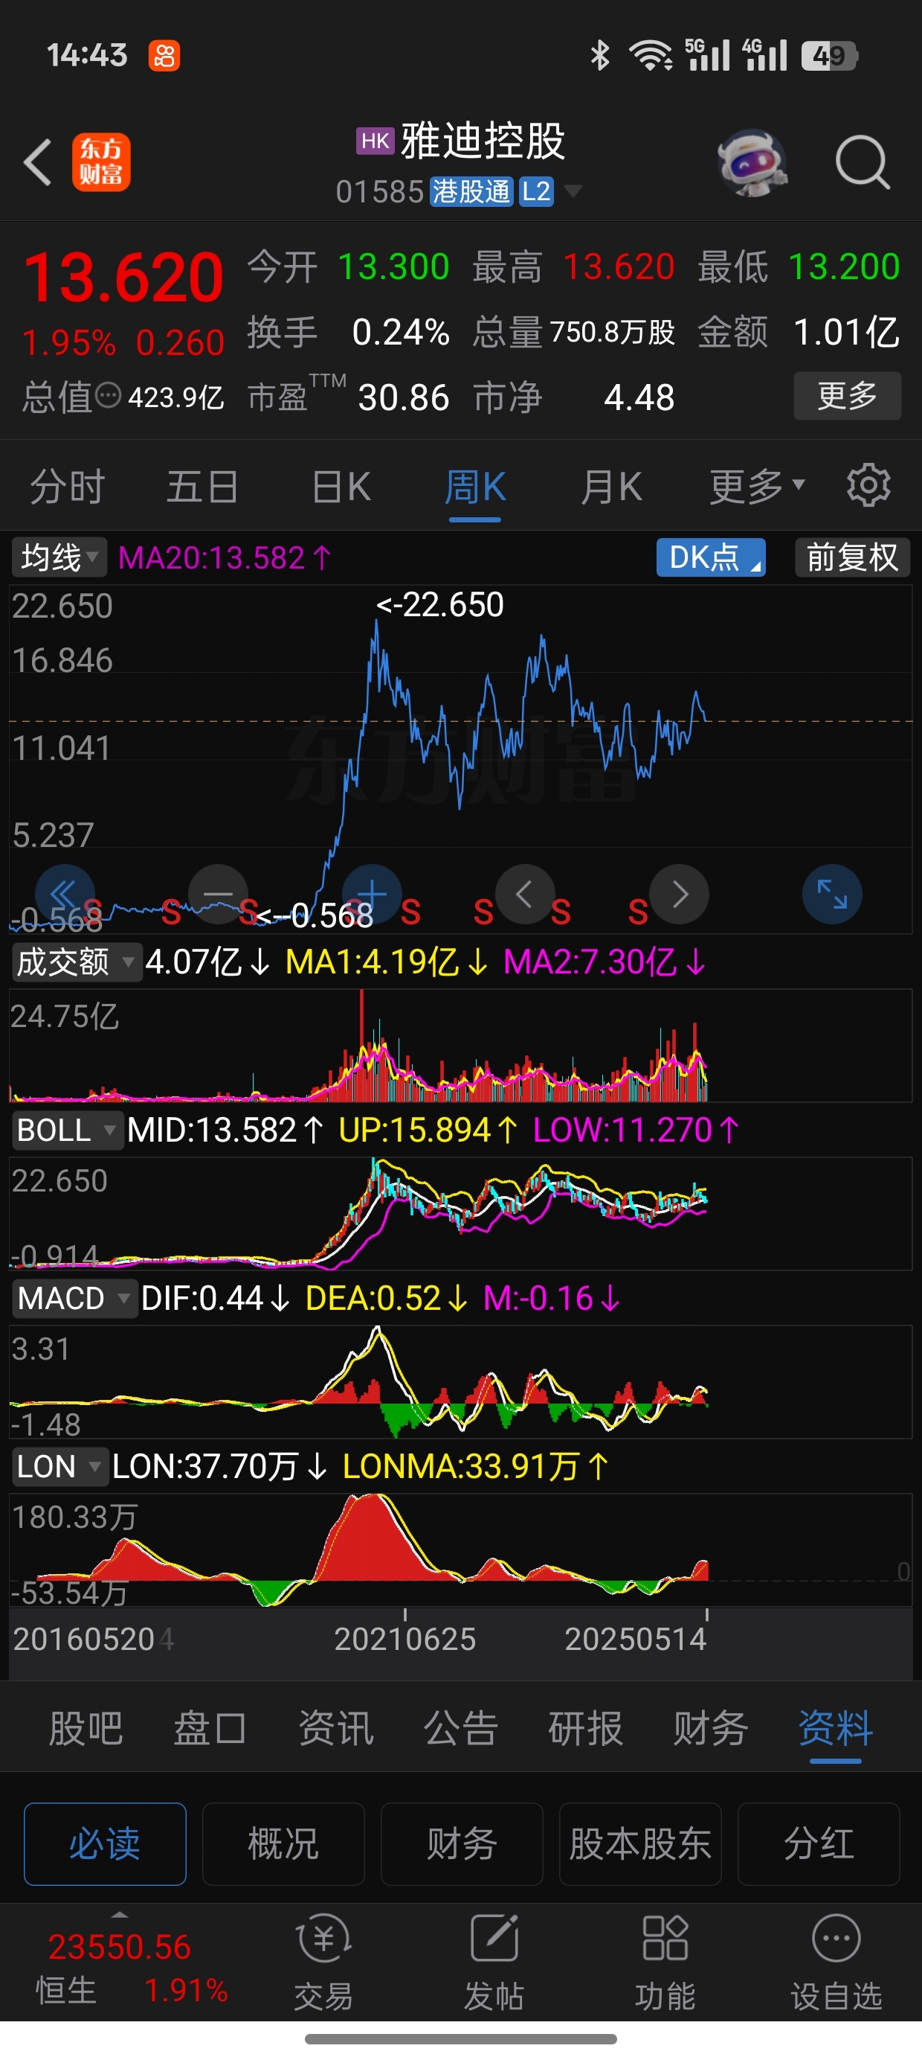Tap 设自选 ellipsis icon
Image resolution: width=922 pixels, height=2063 pixels.
(x=836, y=1938)
